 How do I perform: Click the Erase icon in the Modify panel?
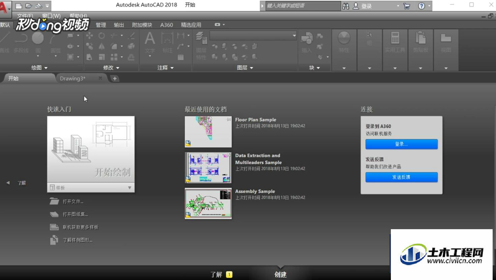point(132,35)
